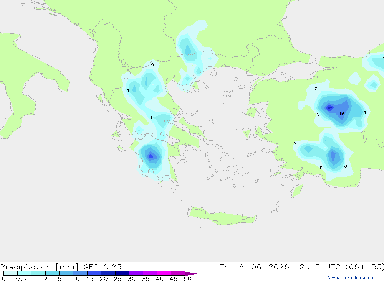Click the legend tick label '0.1'
The width and height of the screenshot is (384, 281).
click(7, 279)
